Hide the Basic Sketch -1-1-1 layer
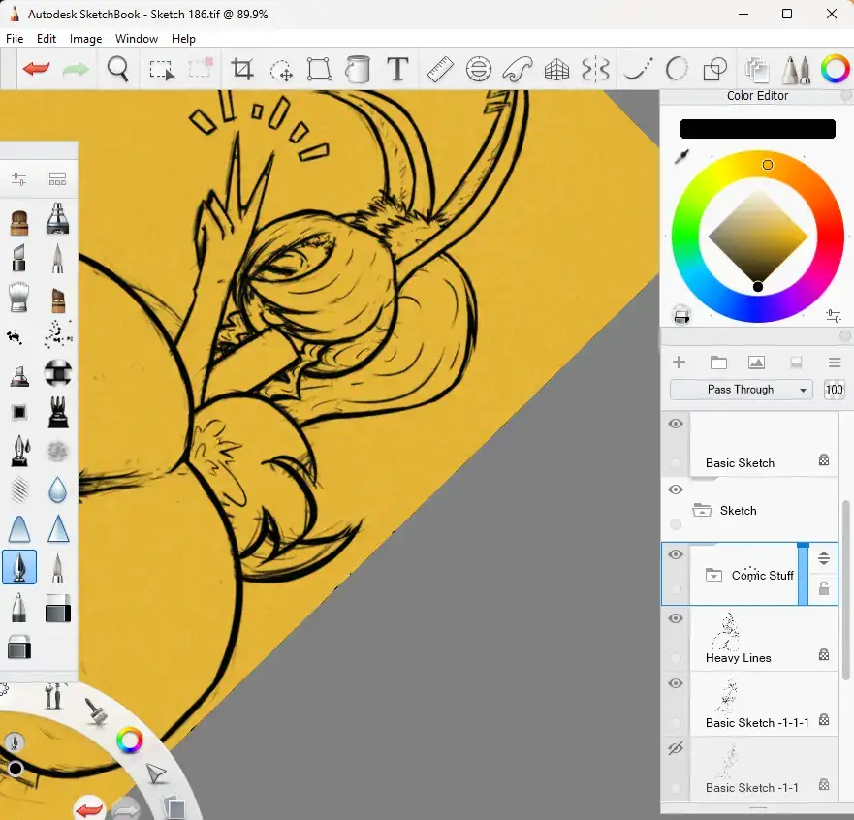Image resolution: width=854 pixels, height=820 pixels. coord(676,683)
